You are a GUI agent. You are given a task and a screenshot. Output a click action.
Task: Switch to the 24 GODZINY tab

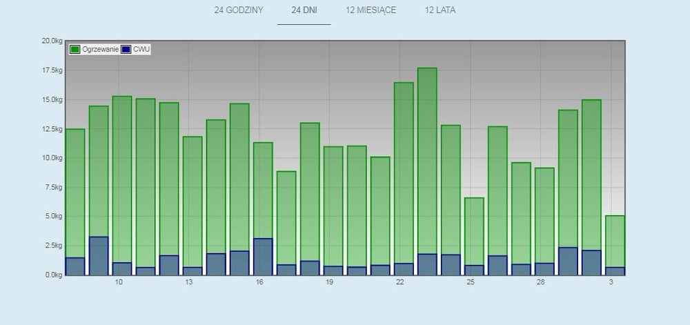tap(238, 10)
